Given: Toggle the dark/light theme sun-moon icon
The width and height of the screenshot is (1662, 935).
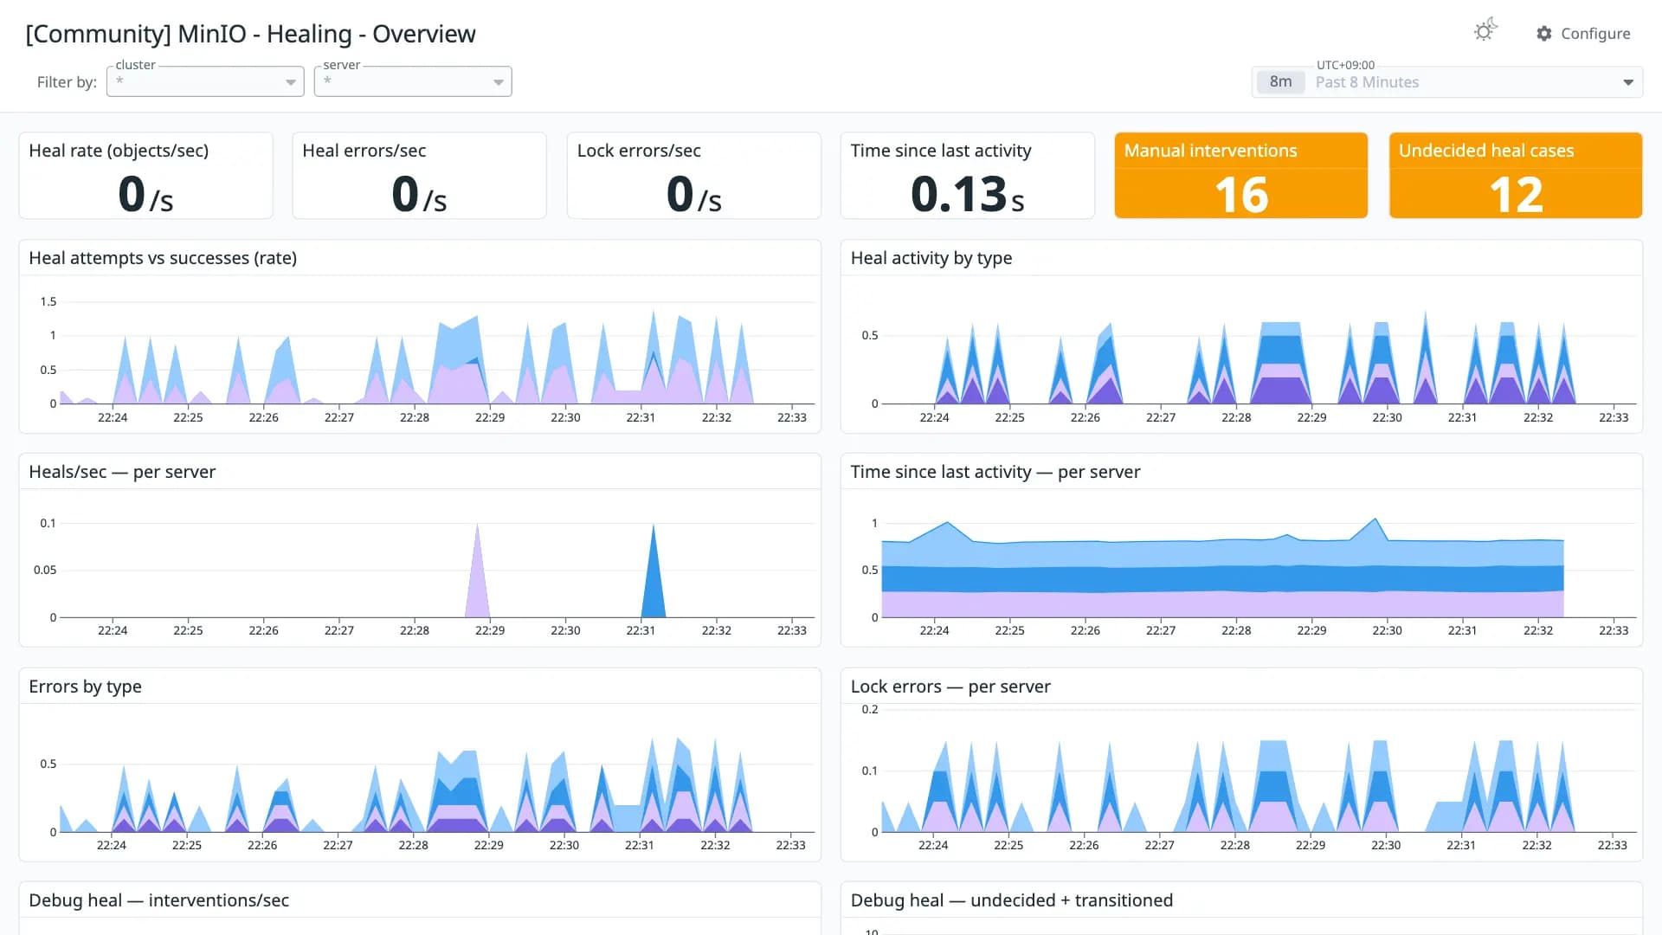Looking at the screenshot, I should point(1485,31).
